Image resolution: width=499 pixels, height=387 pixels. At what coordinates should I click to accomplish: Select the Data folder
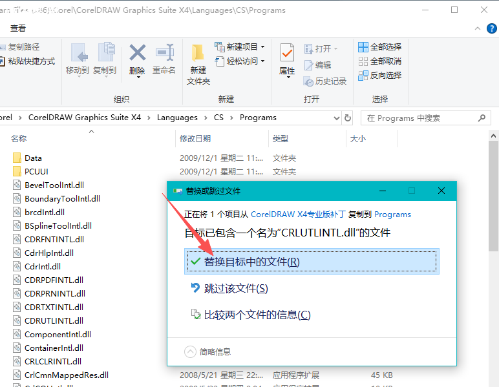27,158
